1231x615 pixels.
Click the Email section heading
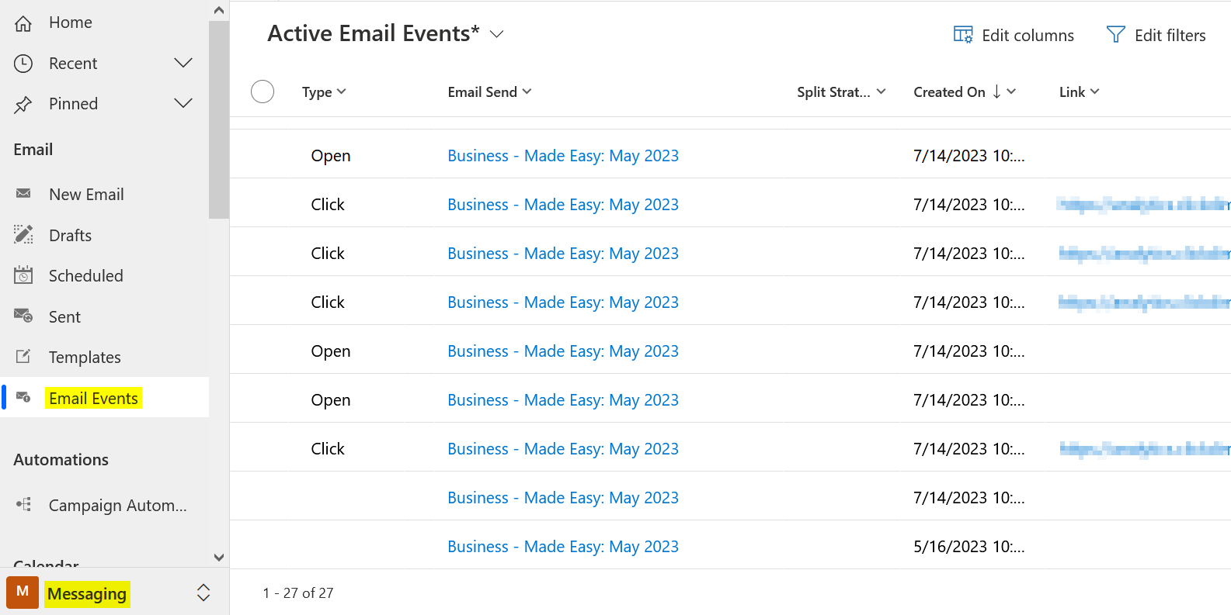tap(33, 150)
